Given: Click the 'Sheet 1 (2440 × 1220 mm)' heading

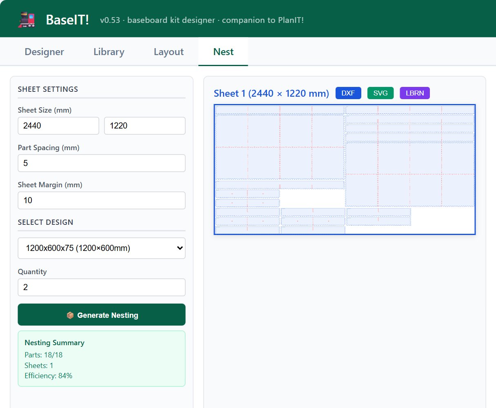Looking at the screenshot, I should point(271,93).
